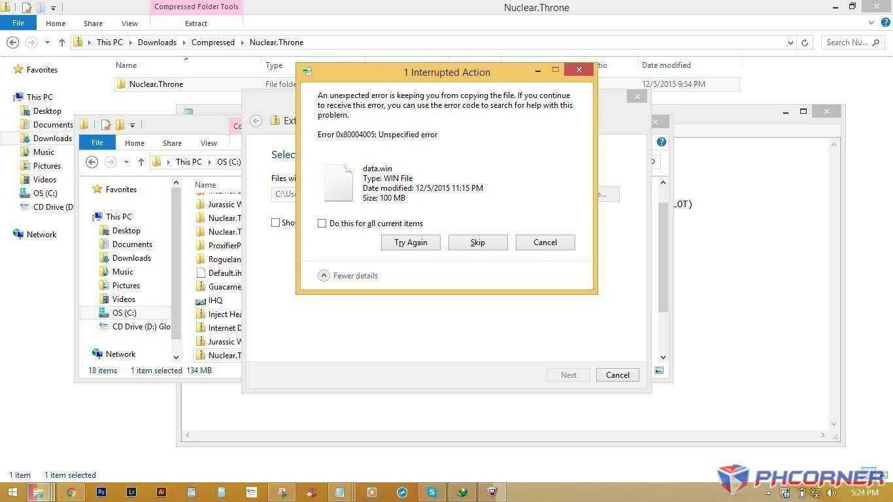Viewport: 893px width, 502px height.
Task: Launch Photoshop from the taskbar
Action: coord(101,492)
